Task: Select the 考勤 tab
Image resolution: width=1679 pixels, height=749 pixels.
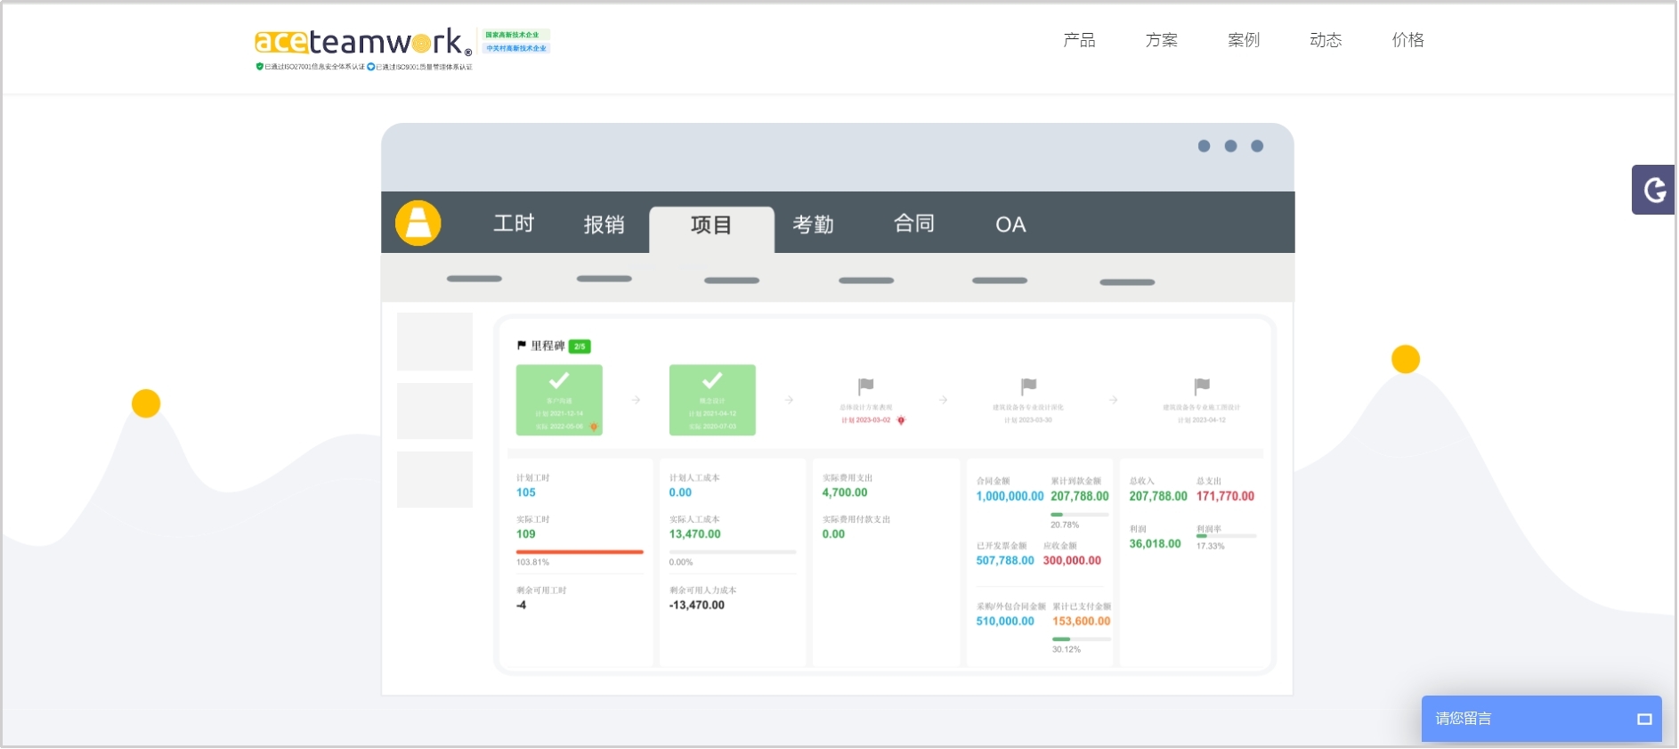Action: [813, 224]
